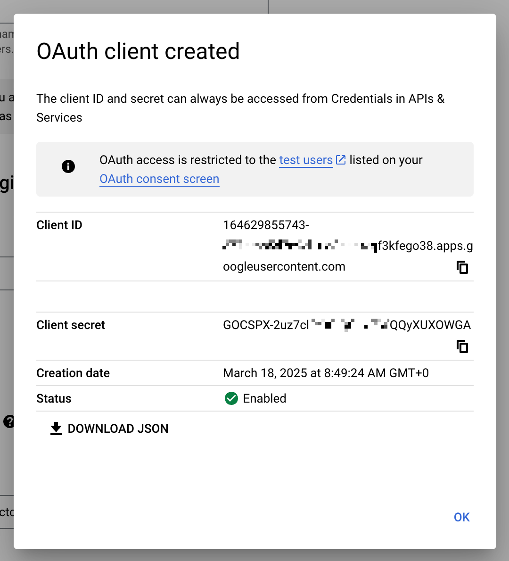Click the info icon in the notice banner
509x561 pixels.
[x=68, y=166]
